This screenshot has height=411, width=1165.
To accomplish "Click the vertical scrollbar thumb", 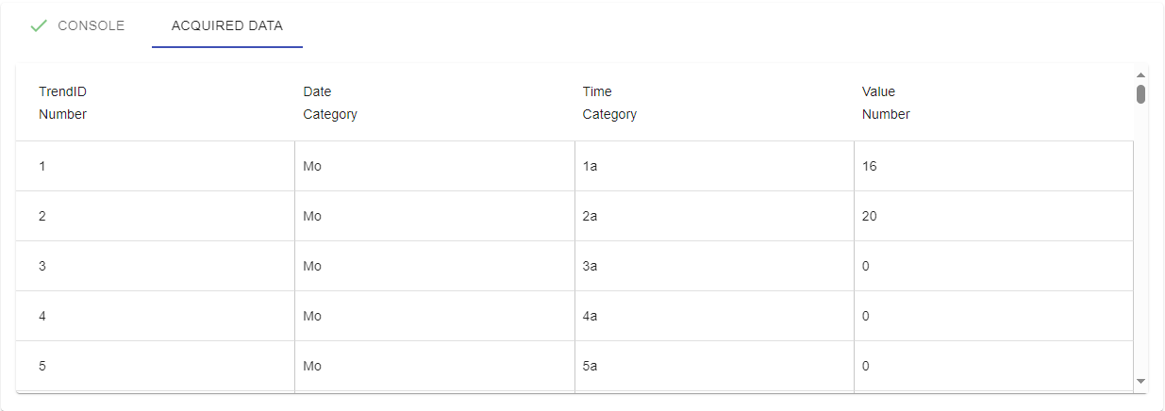I will click(x=1140, y=94).
